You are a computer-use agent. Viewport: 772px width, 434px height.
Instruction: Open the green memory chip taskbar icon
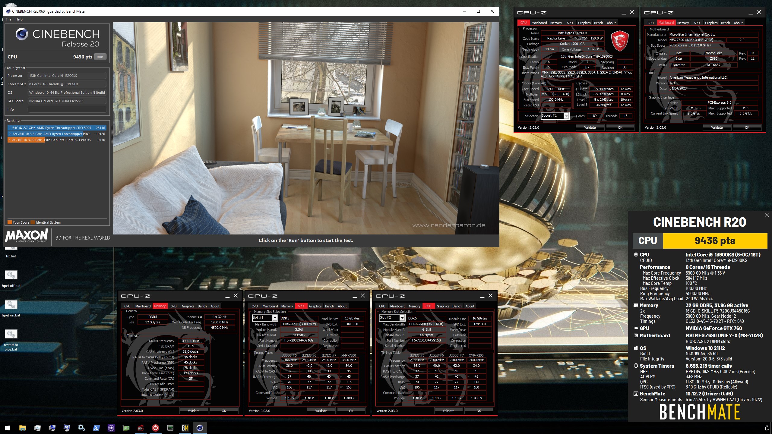pyautogui.click(x=170, y=428)
